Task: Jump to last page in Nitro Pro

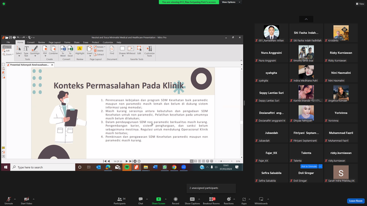Action: 131,161
